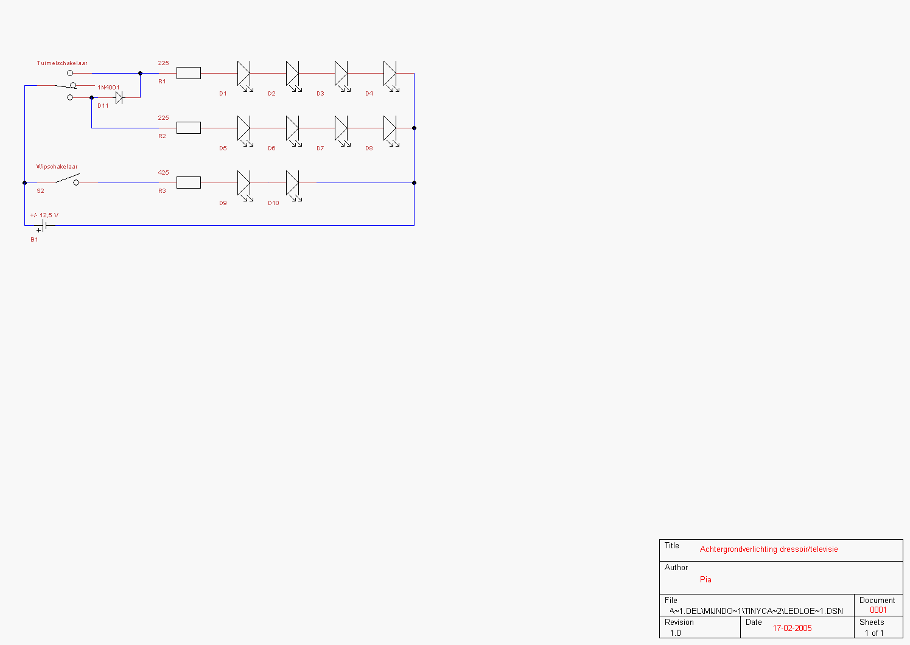Select the revision value 1.0
Viewport: 910px width, 645px height.
(x=675, y=633)
